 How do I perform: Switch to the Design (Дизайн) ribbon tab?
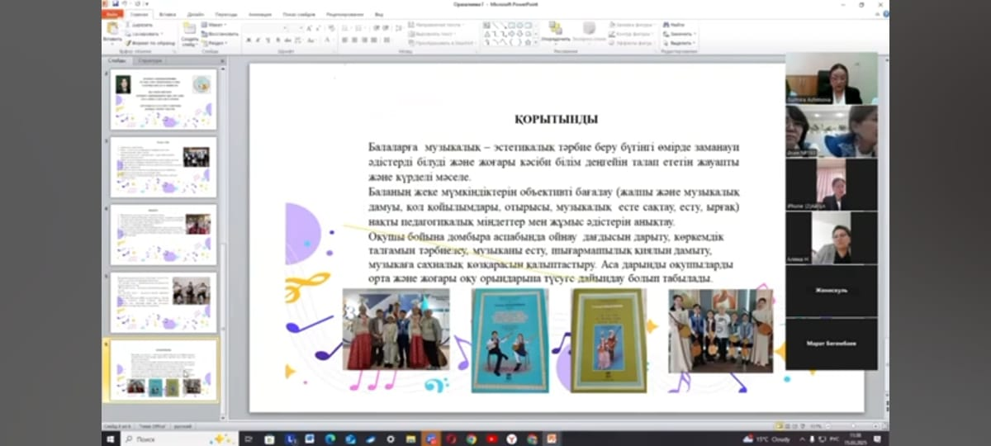click(196, 14)
